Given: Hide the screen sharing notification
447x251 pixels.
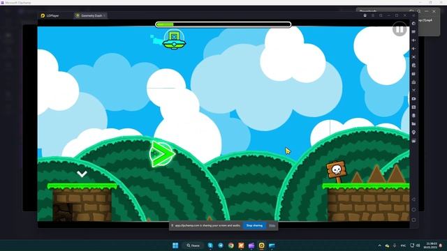Looking at the screenshot, I should (272, 225).
